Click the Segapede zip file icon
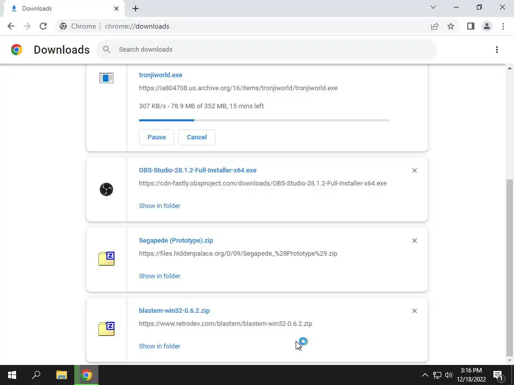The height and width of the screenshot is (385, 514). point(106,259)
